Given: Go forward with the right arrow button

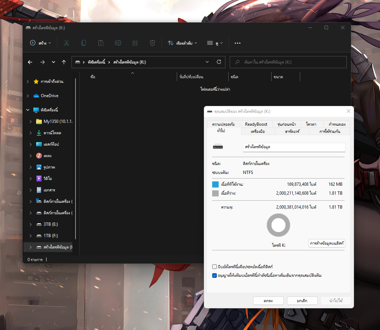Looking at the screenshot, I should coord(43,62).
